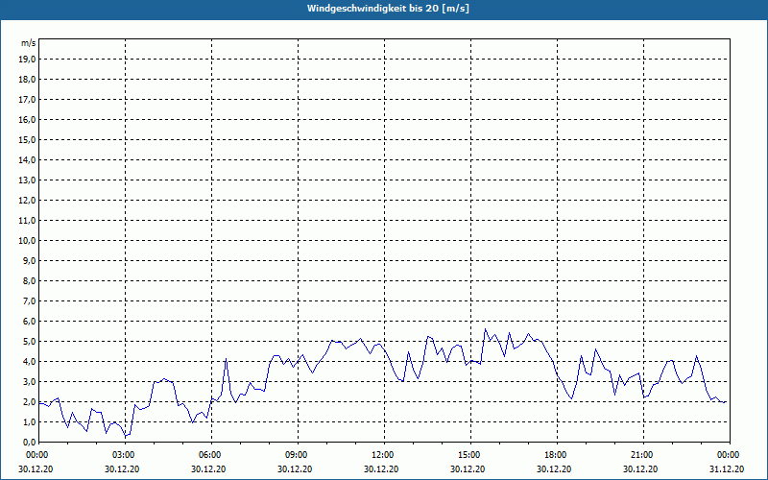Select the 30.12.20 date under 18:00
This screenshot has height=480, width=768.
(554, 468)
